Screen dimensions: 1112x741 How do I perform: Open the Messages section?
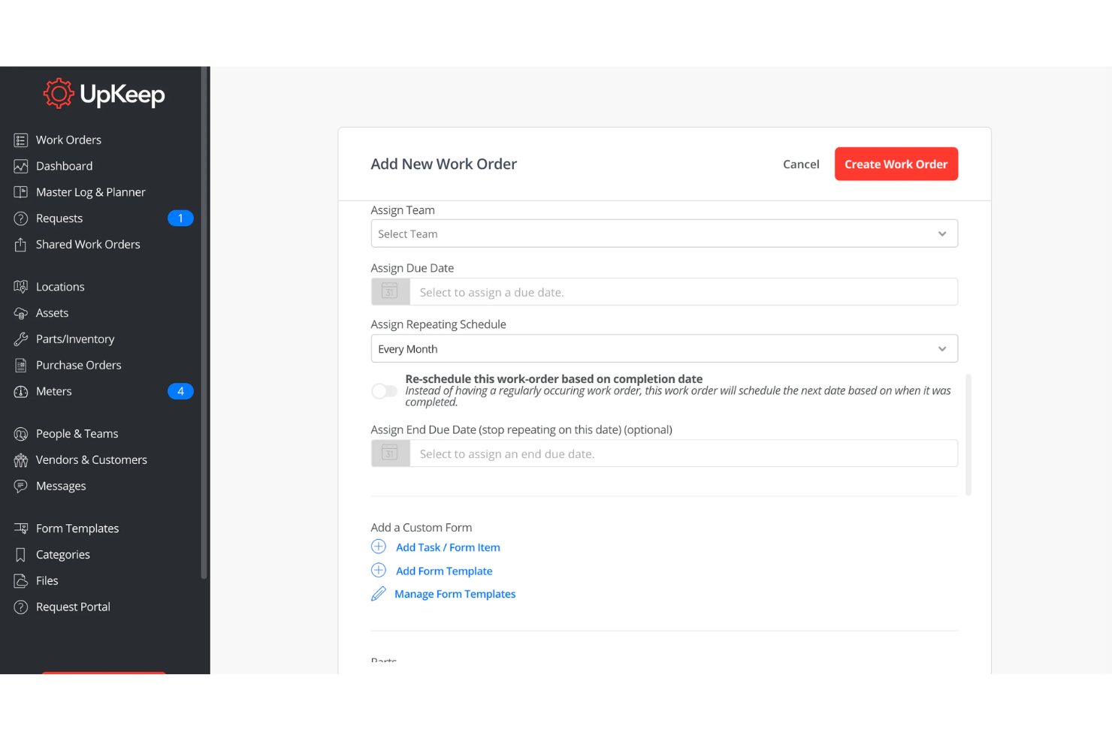click(x=60, y=486)
